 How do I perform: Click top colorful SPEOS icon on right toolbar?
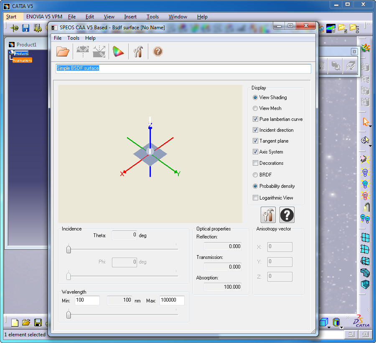366,48
